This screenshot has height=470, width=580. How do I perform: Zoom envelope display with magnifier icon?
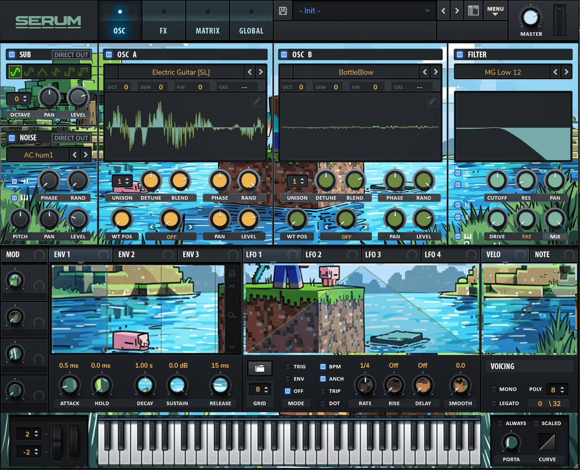click(232, 315)
